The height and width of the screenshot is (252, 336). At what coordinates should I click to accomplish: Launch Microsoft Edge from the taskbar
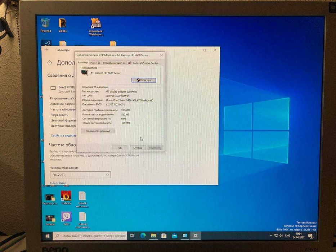[x=143, y=235]
